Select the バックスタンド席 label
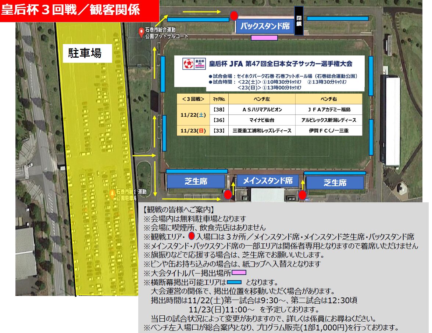The height and width of the screenshot is (333, 432). pyautogui.click(x=265, y=26)
